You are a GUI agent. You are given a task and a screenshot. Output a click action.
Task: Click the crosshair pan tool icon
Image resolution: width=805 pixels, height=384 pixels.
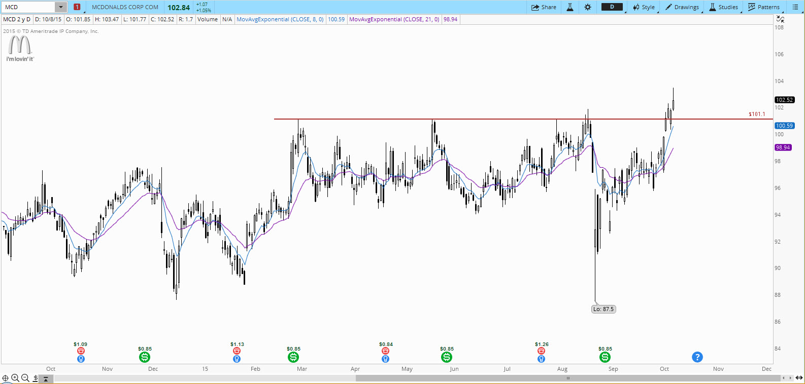point(6,378)
